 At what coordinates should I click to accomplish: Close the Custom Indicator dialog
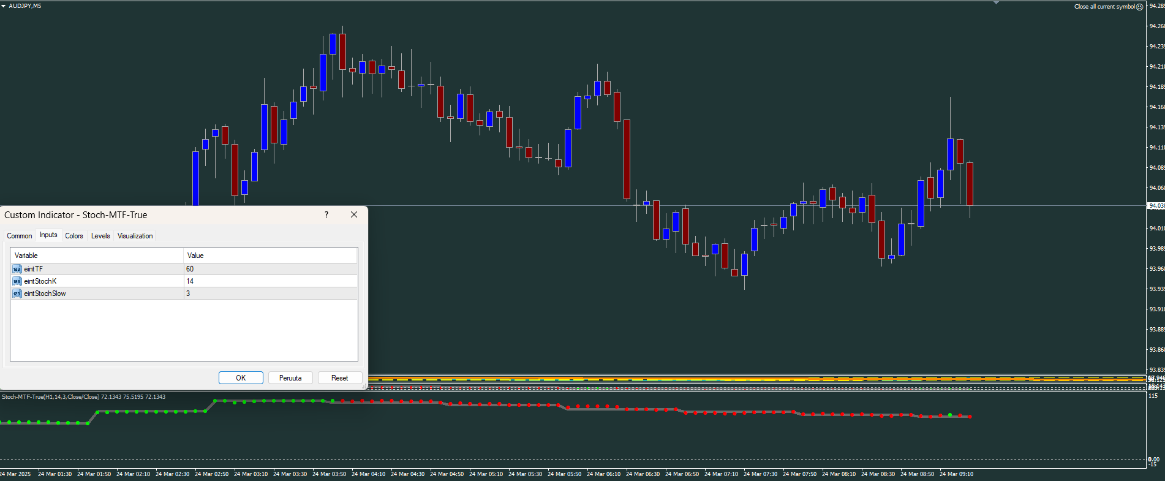[x=354, y=214]
